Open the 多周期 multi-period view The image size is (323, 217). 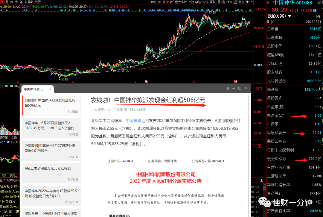coord(29,2)
